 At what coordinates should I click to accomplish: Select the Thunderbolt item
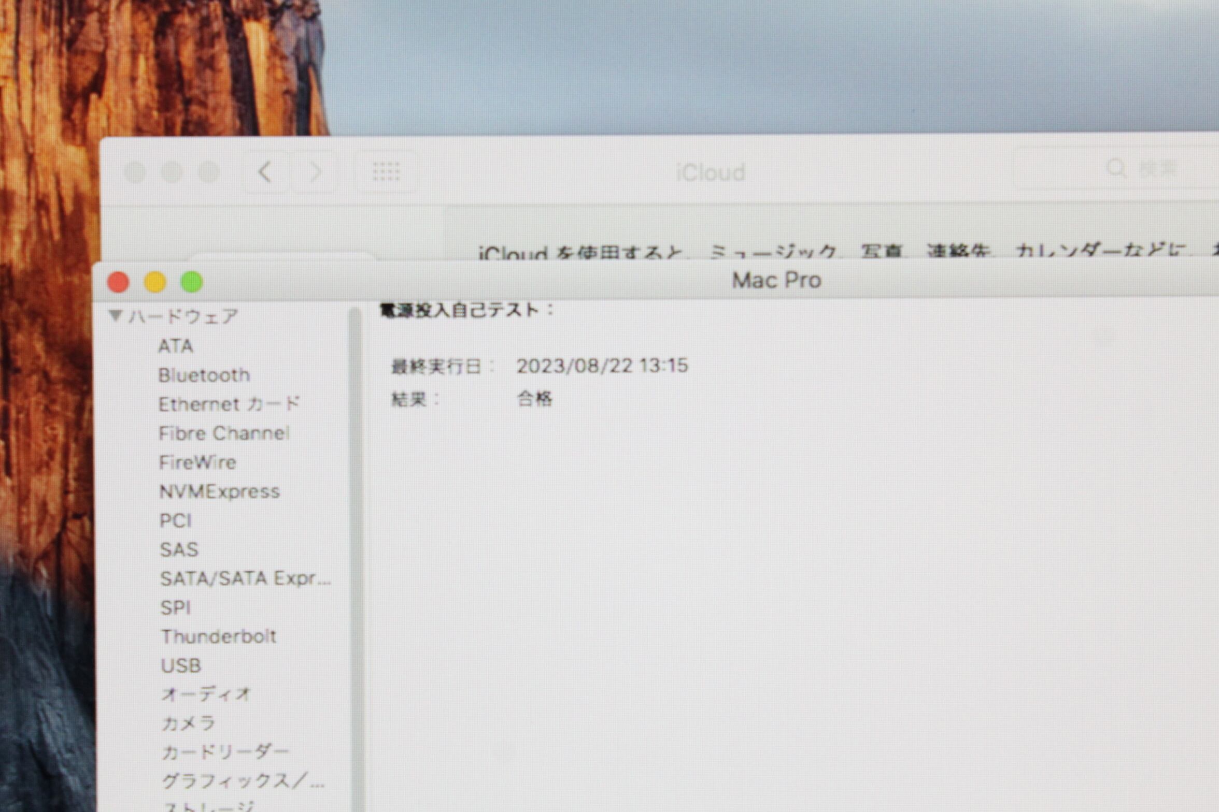218,636
